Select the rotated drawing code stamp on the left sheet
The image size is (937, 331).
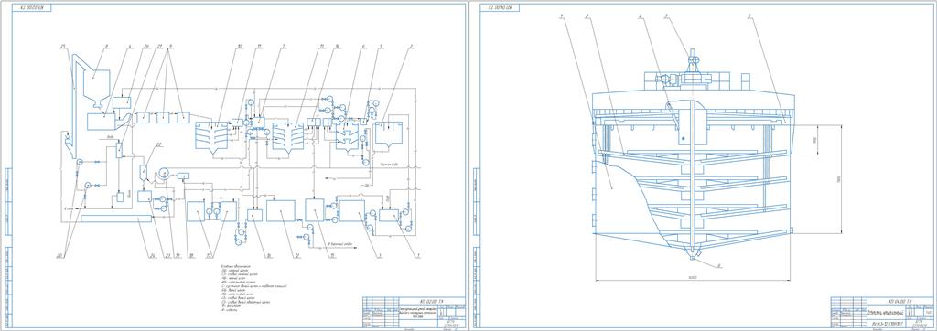(36, 7)
